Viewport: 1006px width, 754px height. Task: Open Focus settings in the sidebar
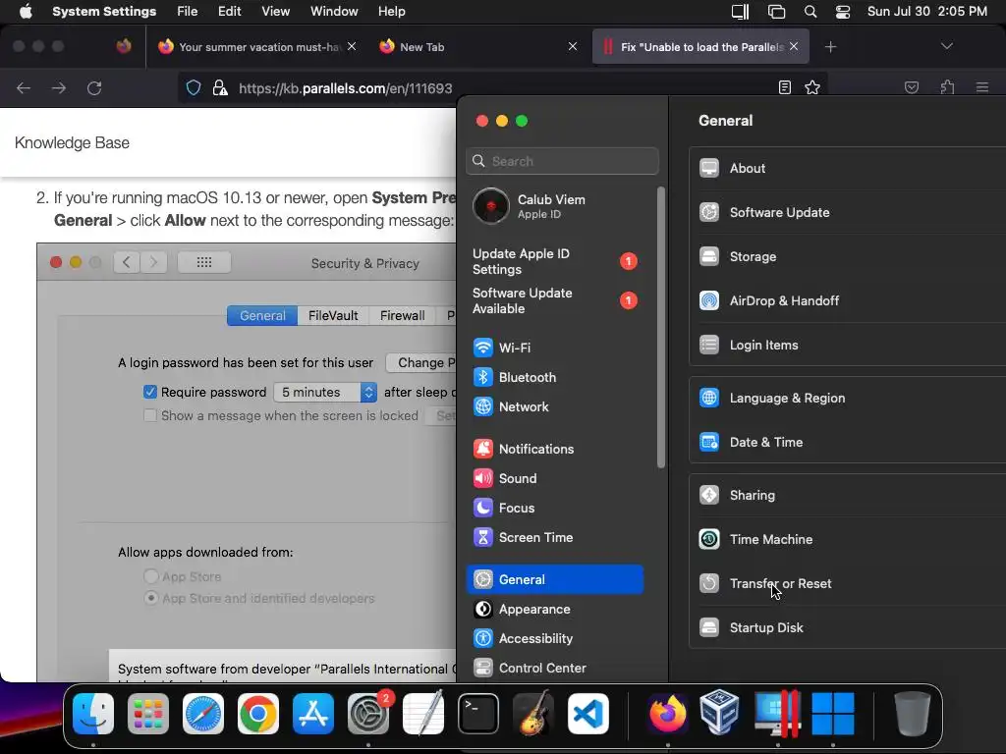[x=555, y=508]
